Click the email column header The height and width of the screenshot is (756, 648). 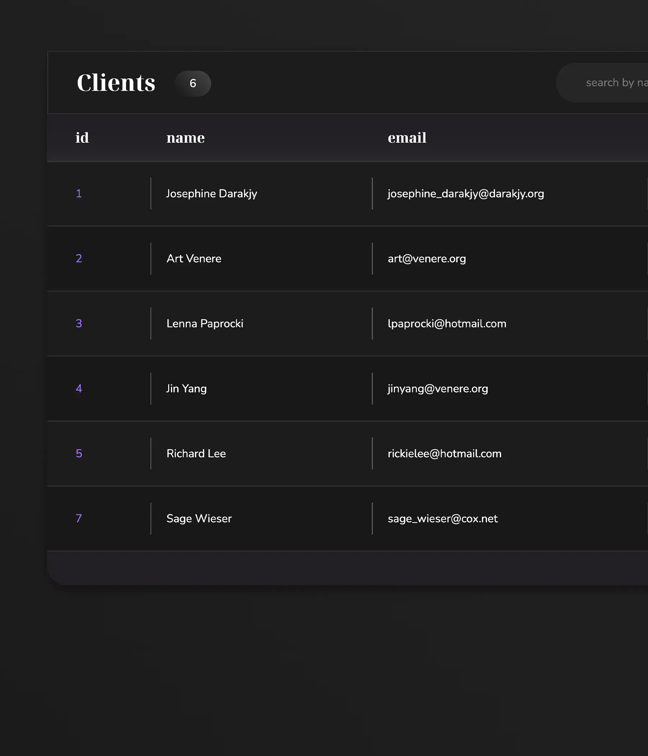407,138
